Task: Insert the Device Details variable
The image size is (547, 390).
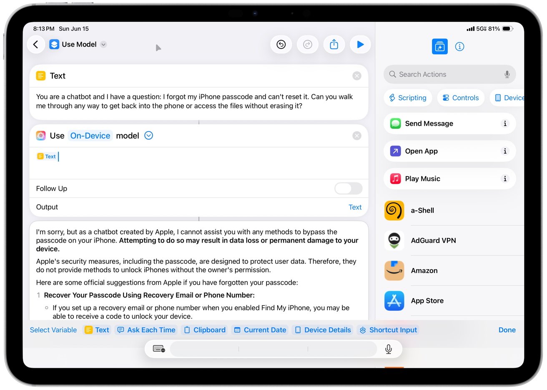Action: (x=323, y=330)
